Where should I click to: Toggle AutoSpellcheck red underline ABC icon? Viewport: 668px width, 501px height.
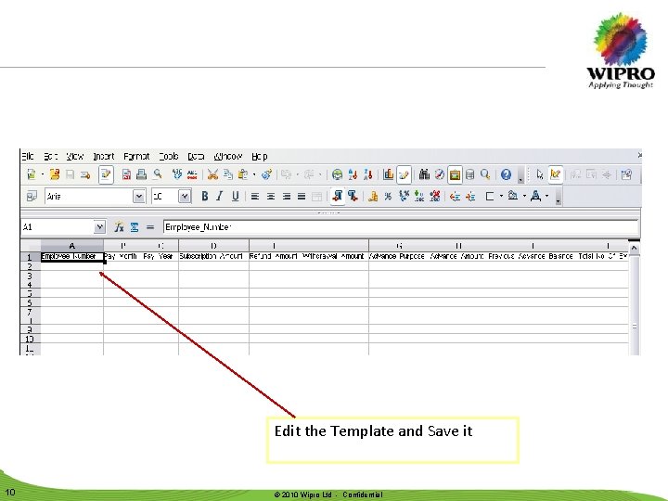point(192,174)
